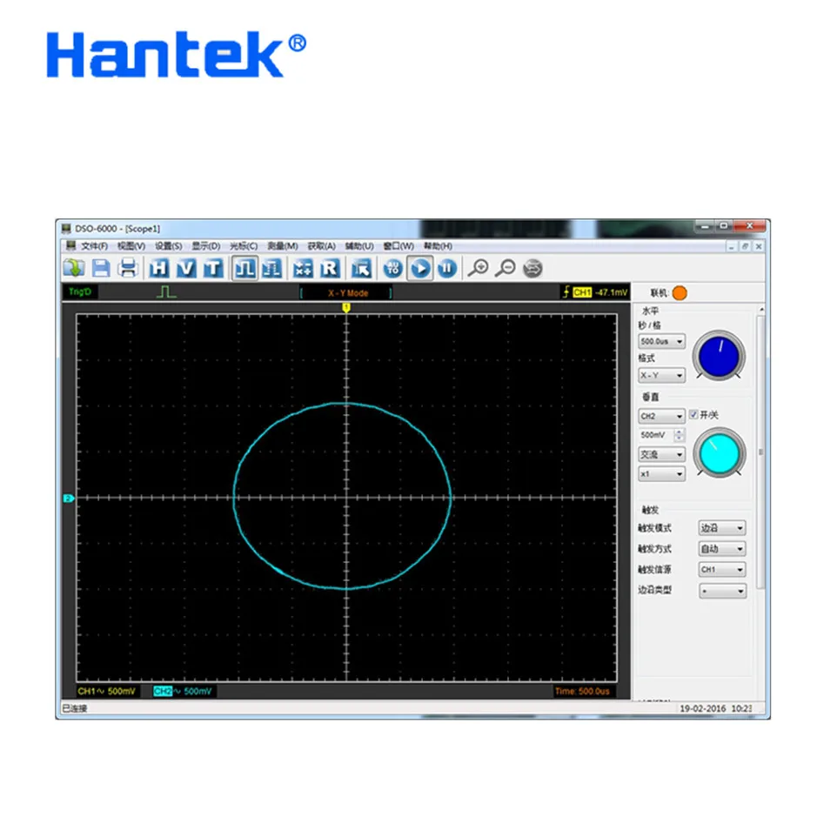
Task: Click the Time: 500.0us readout
Action: point(582,692)
